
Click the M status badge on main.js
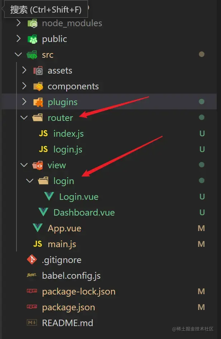pos(201,244)
